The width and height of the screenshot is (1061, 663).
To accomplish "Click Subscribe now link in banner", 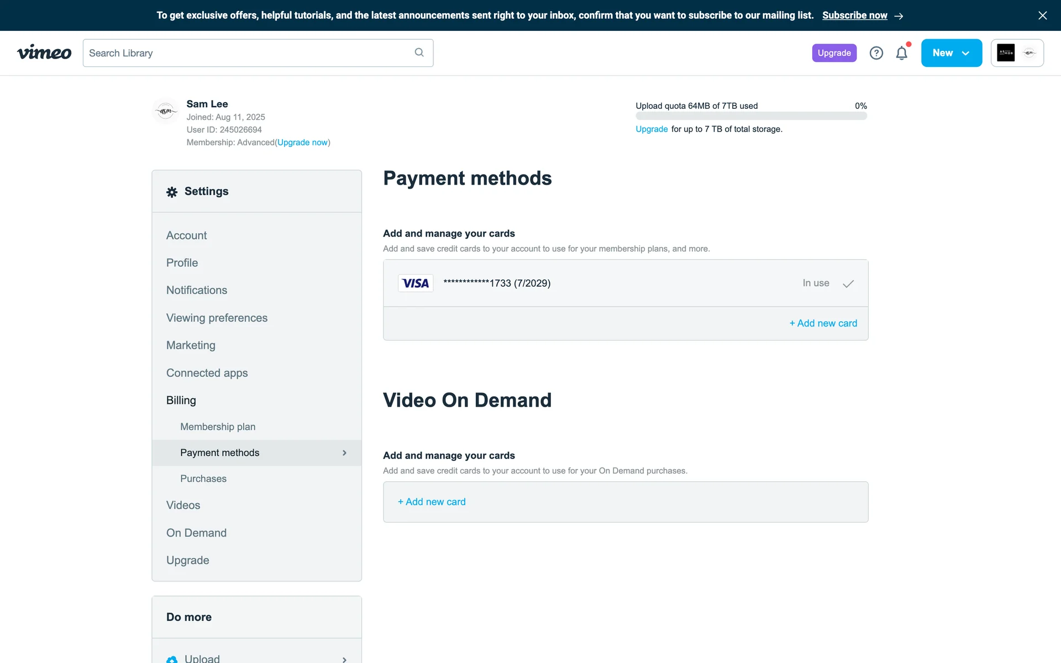I will coord(854,15).
